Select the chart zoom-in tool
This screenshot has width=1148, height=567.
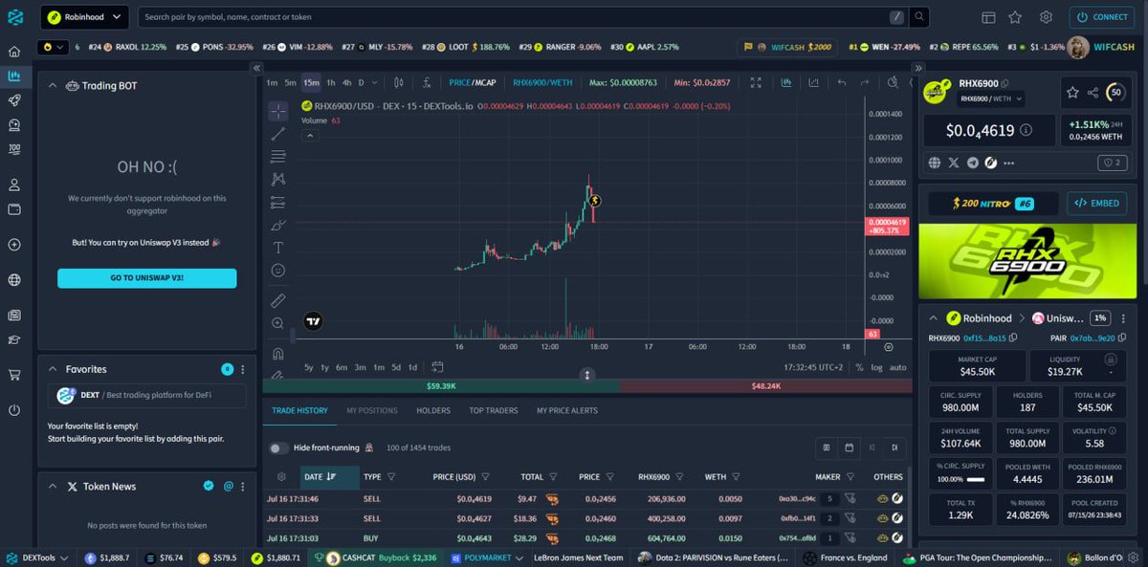278,323
